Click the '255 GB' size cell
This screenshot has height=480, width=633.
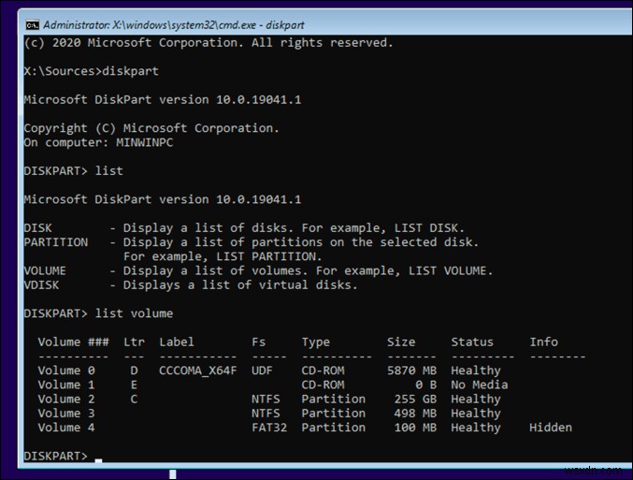[x=415, y=399]
